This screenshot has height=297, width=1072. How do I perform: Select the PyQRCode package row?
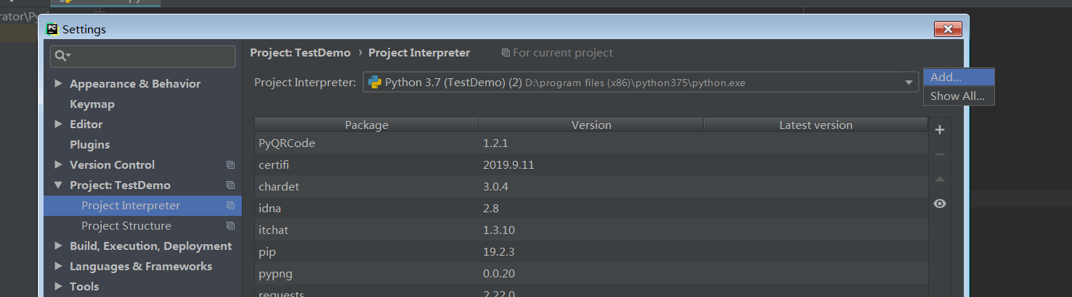point(591,143)
